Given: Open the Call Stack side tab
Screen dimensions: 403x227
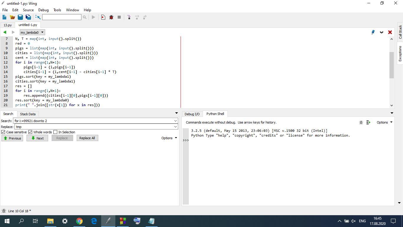Looking at the screenshot, I should tap(400, 32).
